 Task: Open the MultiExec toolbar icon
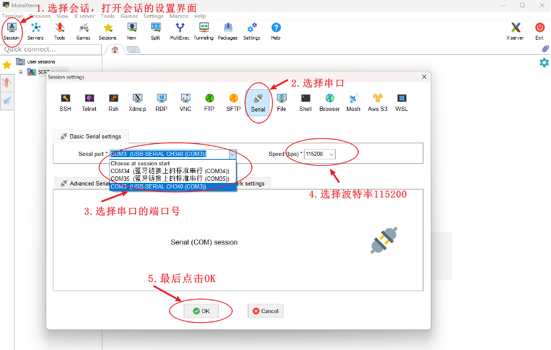pos(180,31)
